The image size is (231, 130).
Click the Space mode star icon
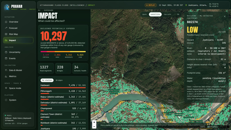tap(6, 88)
